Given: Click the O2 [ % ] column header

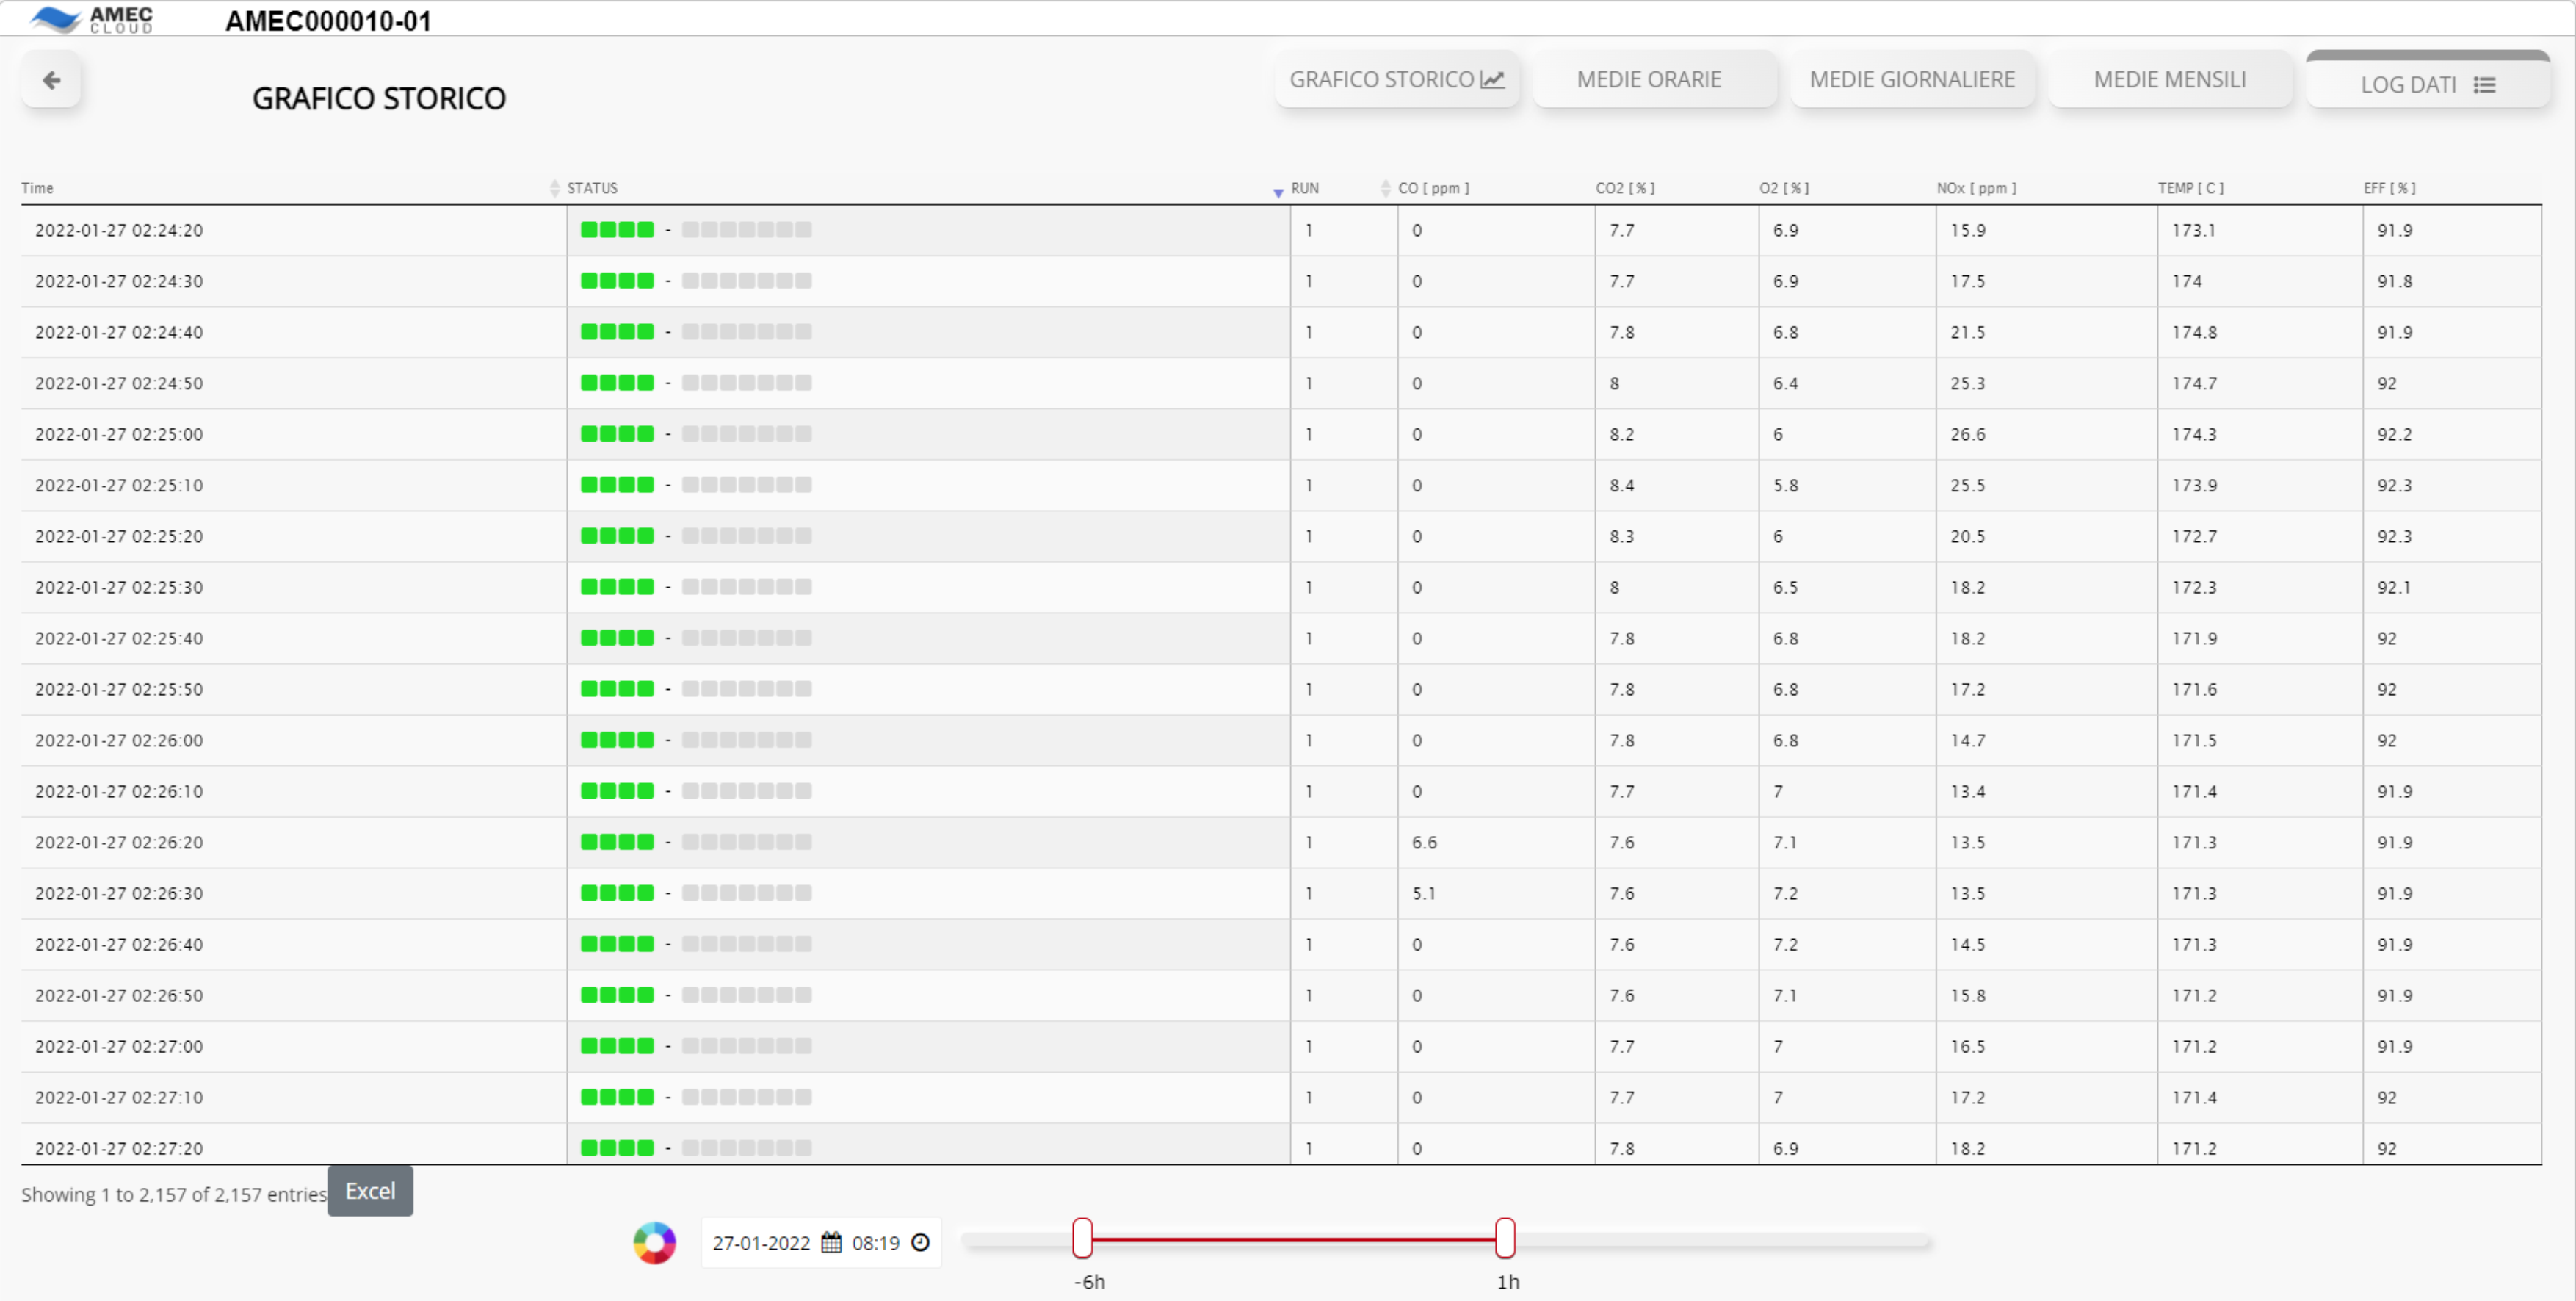Looking at the screenshot, I should pyautogui.click(x=1784, y=188).
